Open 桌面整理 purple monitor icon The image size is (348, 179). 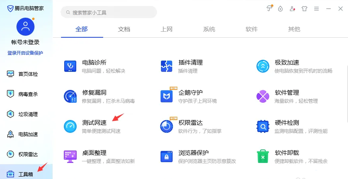click(70, 157)
